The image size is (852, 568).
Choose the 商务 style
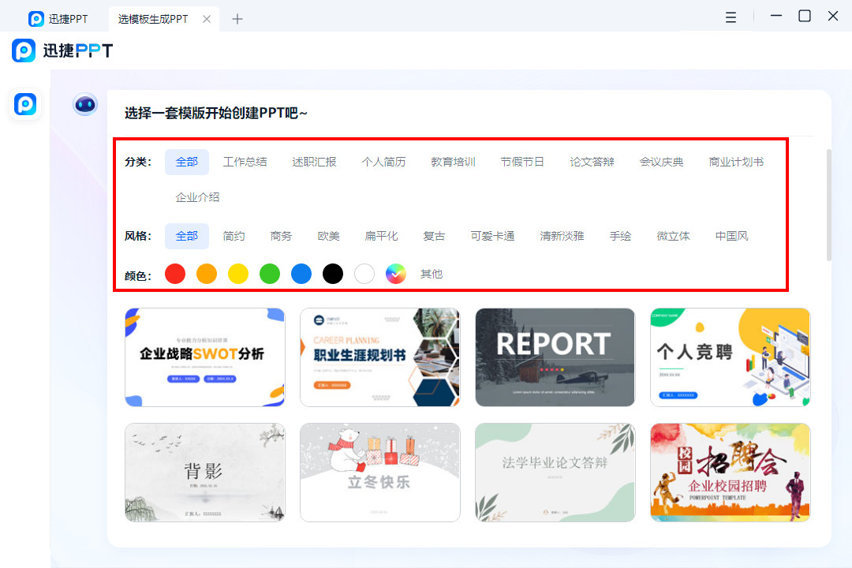[281, 236]
